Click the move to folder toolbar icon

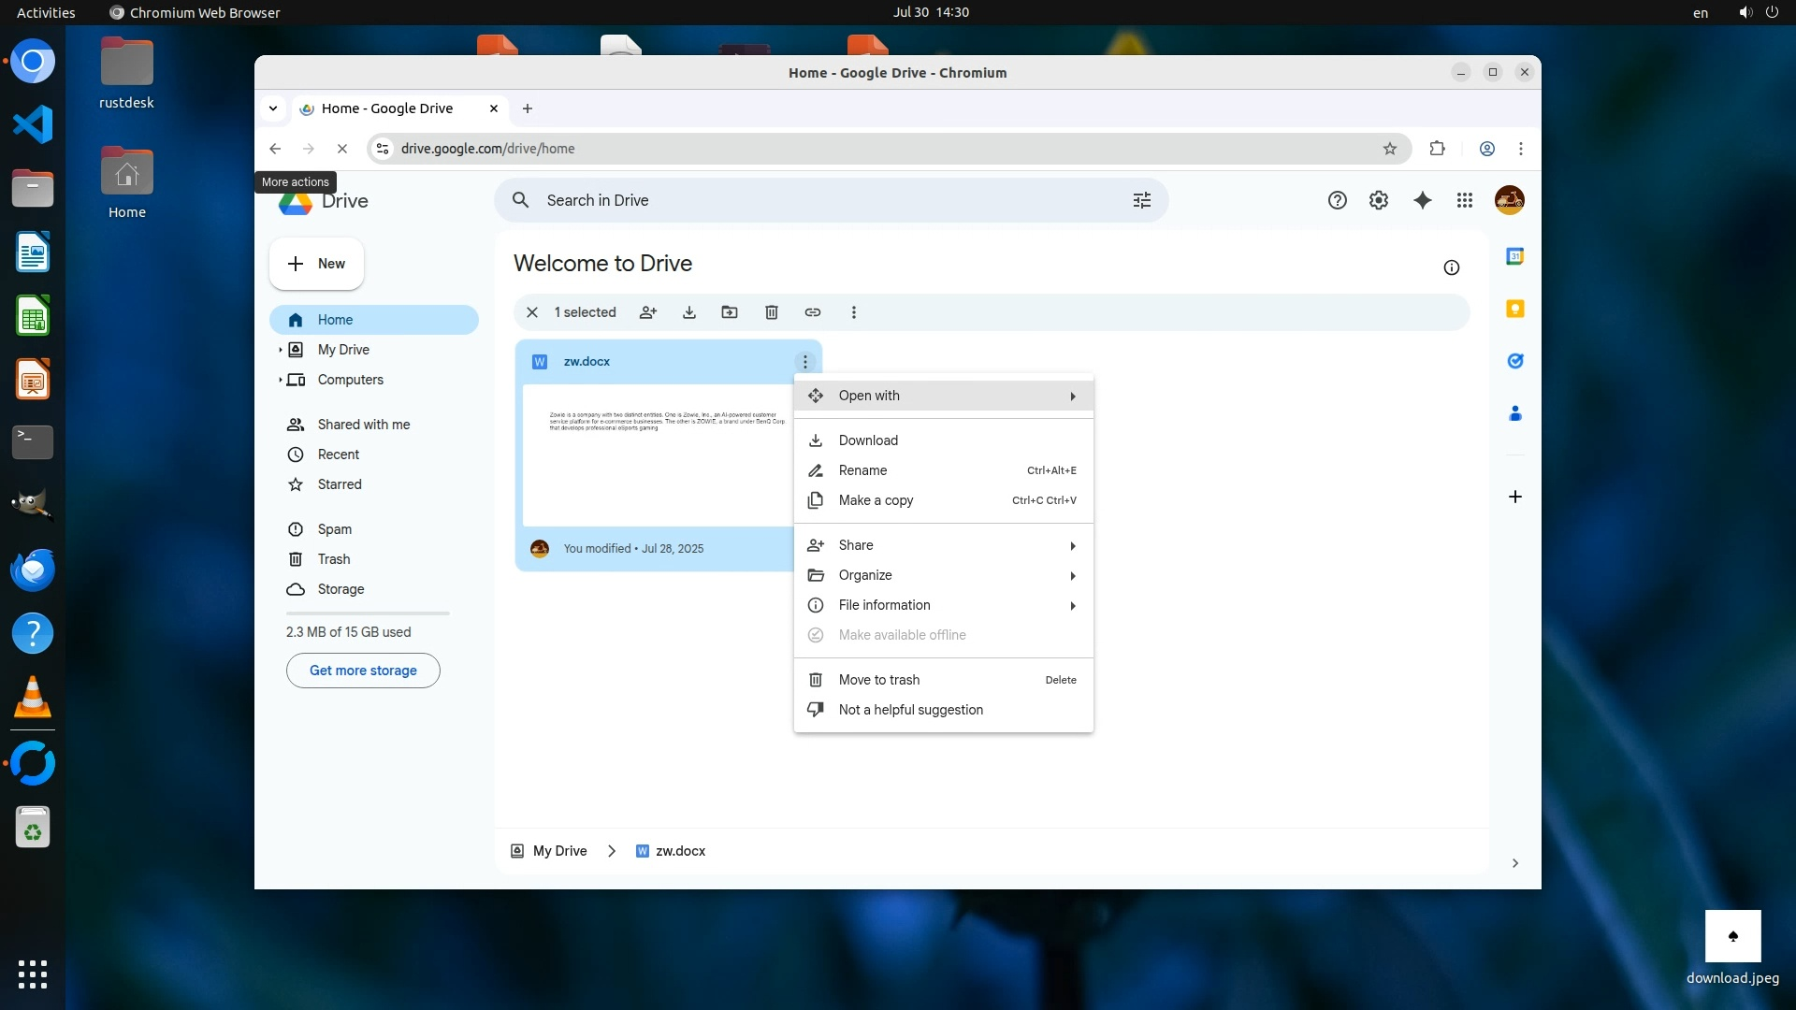730,312
